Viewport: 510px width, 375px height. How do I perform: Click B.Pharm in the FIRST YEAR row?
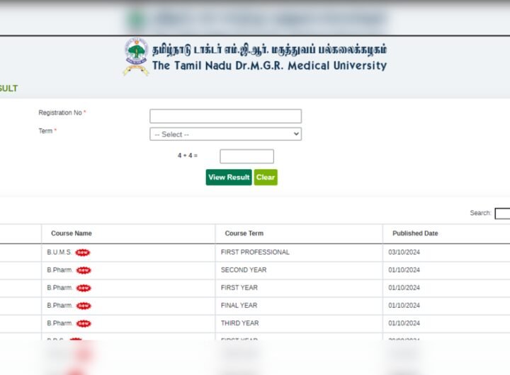click(59, 288)
